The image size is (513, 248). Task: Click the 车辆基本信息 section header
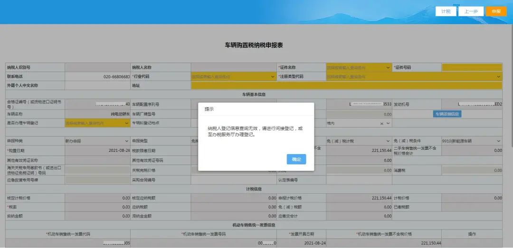[x=254, y=94]
